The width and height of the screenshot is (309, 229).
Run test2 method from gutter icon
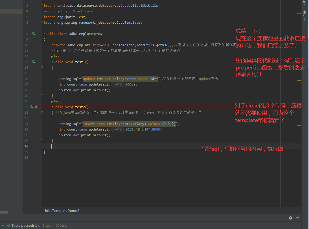[x=32, y=107]
